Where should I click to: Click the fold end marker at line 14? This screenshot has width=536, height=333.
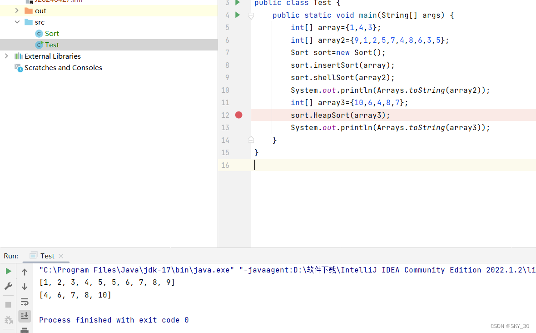(251, 140)
